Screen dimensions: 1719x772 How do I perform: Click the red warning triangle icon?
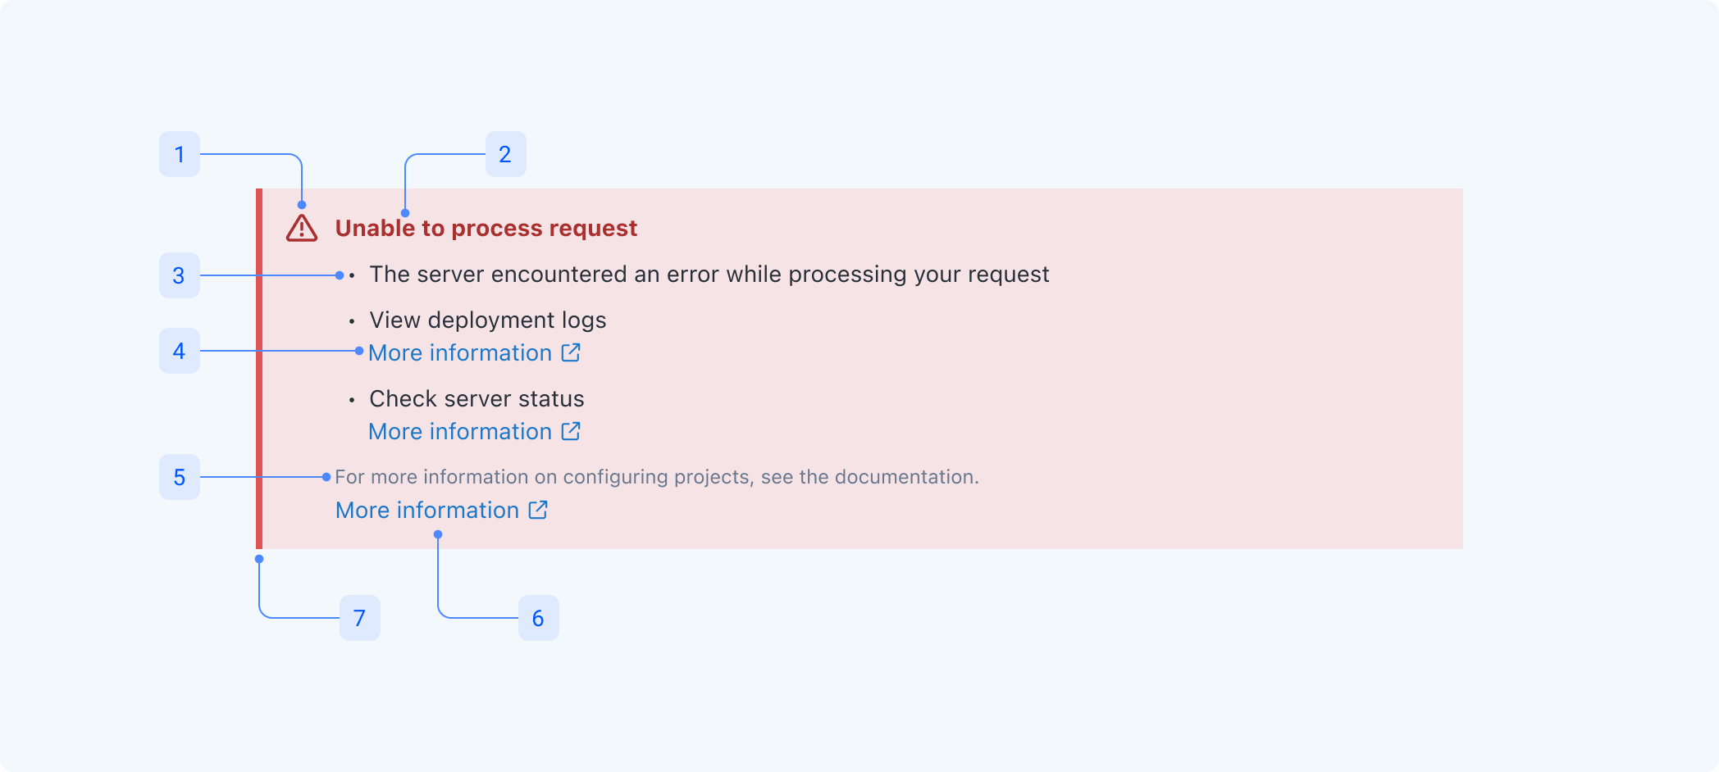pyautogui.click(x=302, y=229)
